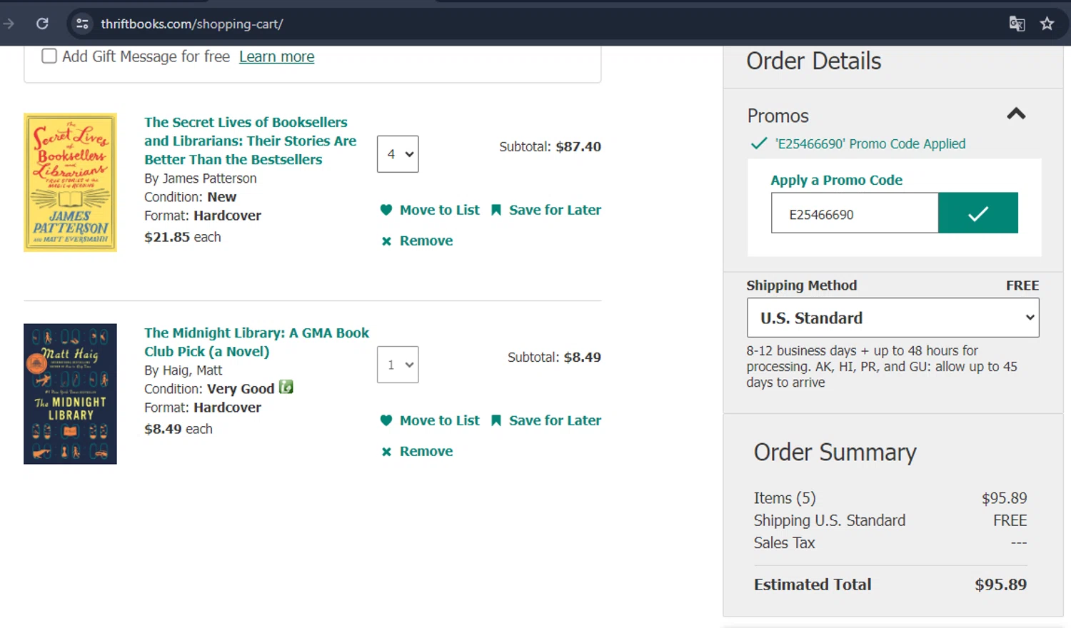Viewport: 1071px width, 628px height.
Task: Open the U.S. Standard shipping method dropdown
Action: click(x=892, y=318)
